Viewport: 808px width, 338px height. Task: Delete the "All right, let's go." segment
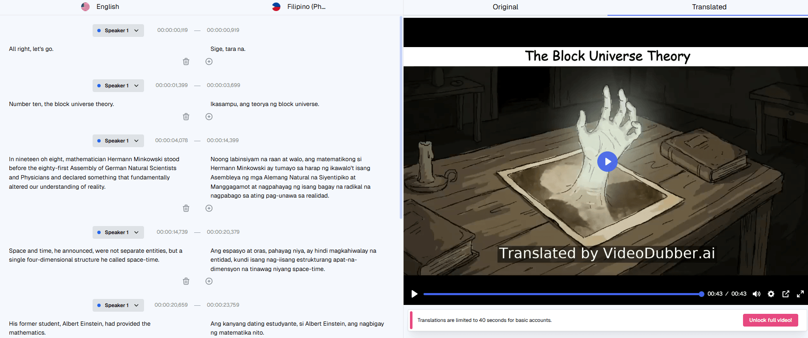click(186, 61)
